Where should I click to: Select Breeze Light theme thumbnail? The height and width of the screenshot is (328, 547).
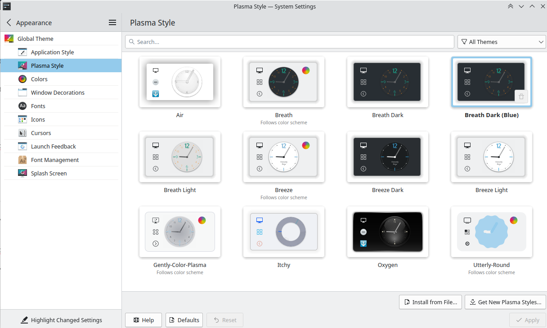[492, 157]
